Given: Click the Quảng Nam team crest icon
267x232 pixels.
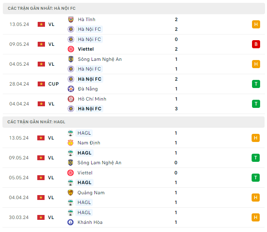Looking at the screenshot, I should 71,193.
